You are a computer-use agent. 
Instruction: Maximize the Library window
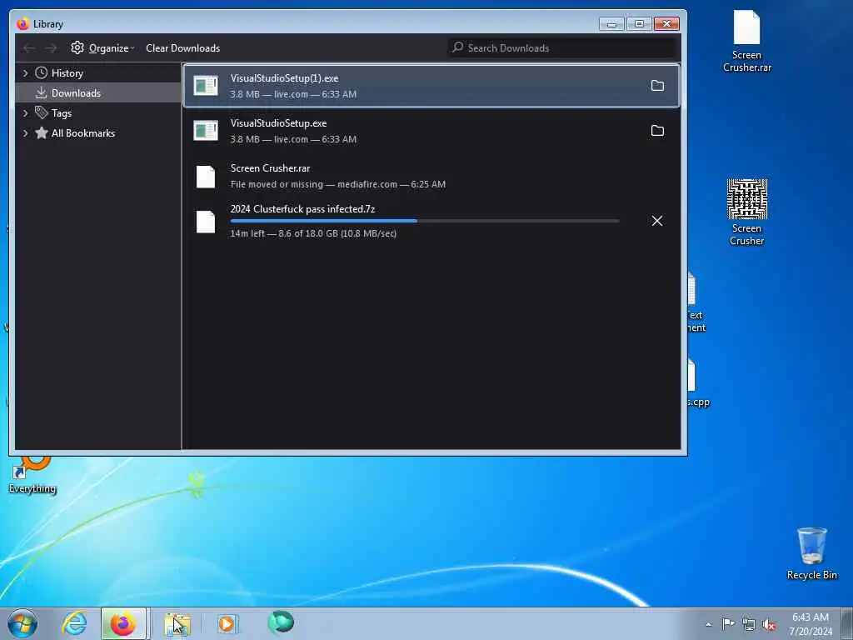[639, 24]
